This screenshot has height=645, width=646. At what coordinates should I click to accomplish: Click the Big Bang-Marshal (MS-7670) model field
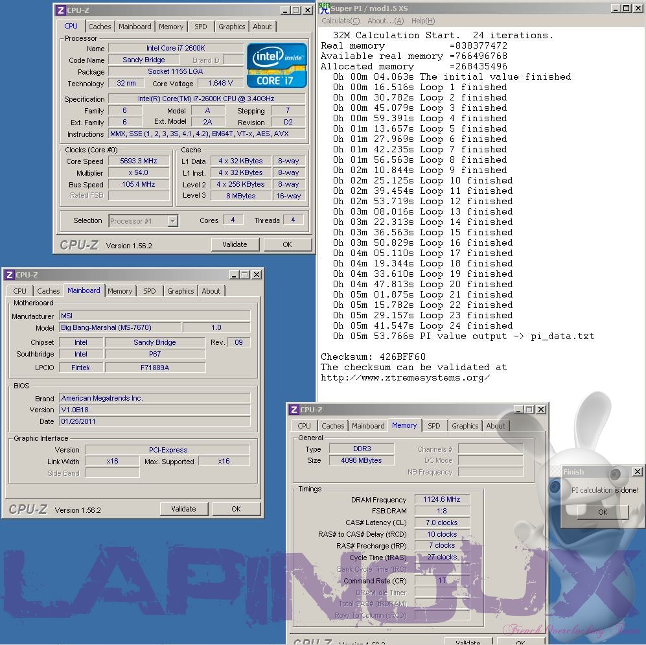[x=120, y=327]
